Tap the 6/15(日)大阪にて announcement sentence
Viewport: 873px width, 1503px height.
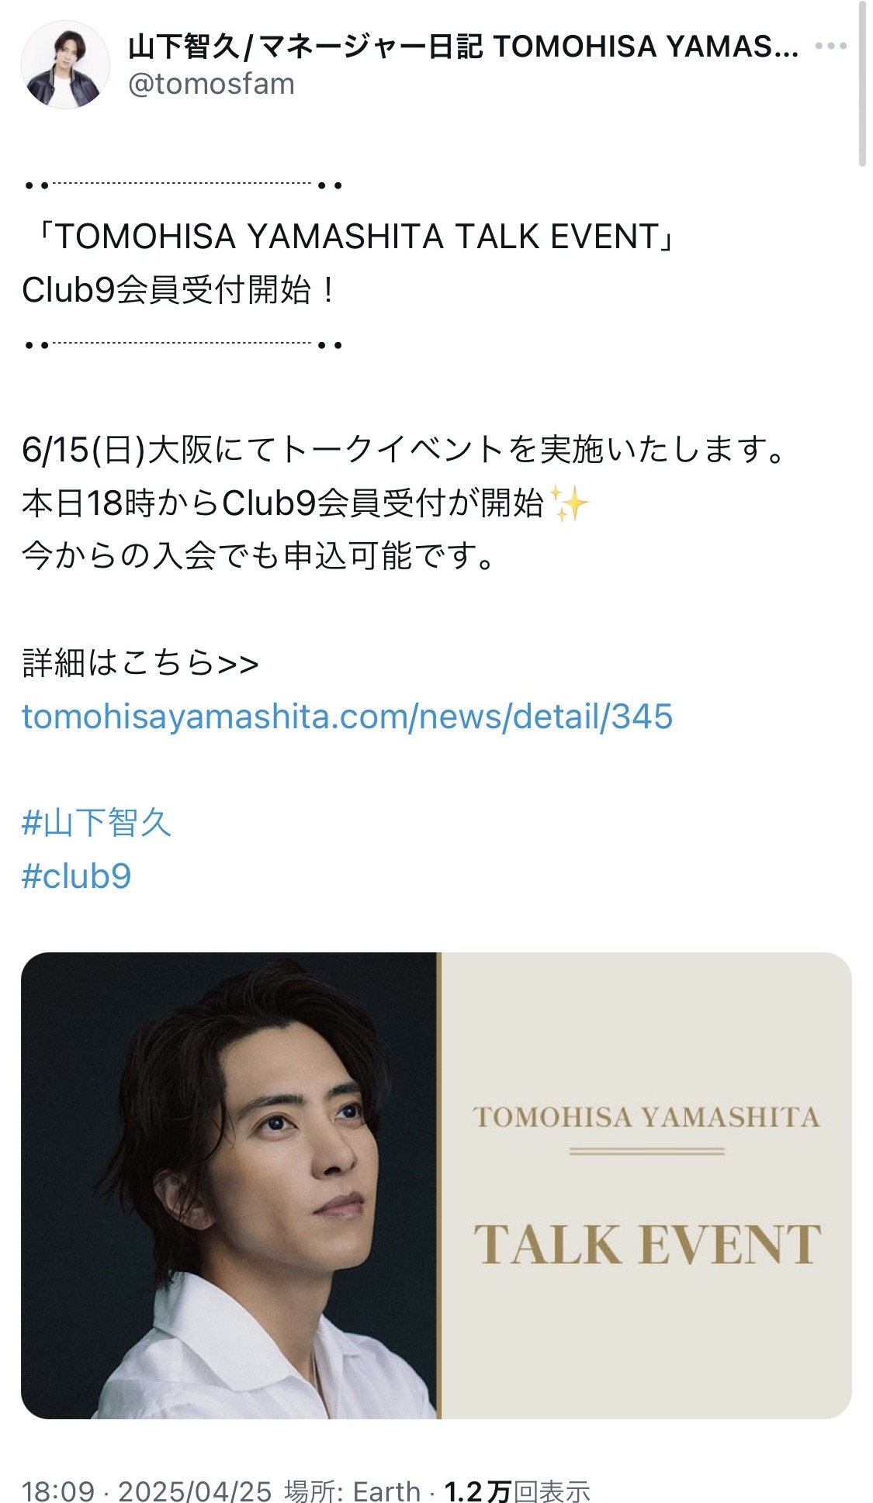pos(404,450)
